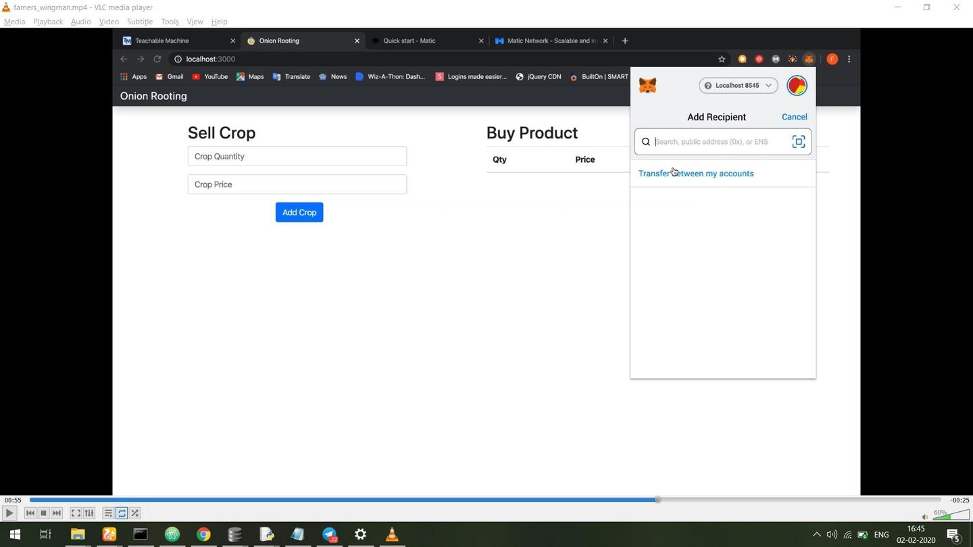Open the Chrome profile avatar F
The width and height of the screenshot is (973, 547).
[x=832, y=59]
